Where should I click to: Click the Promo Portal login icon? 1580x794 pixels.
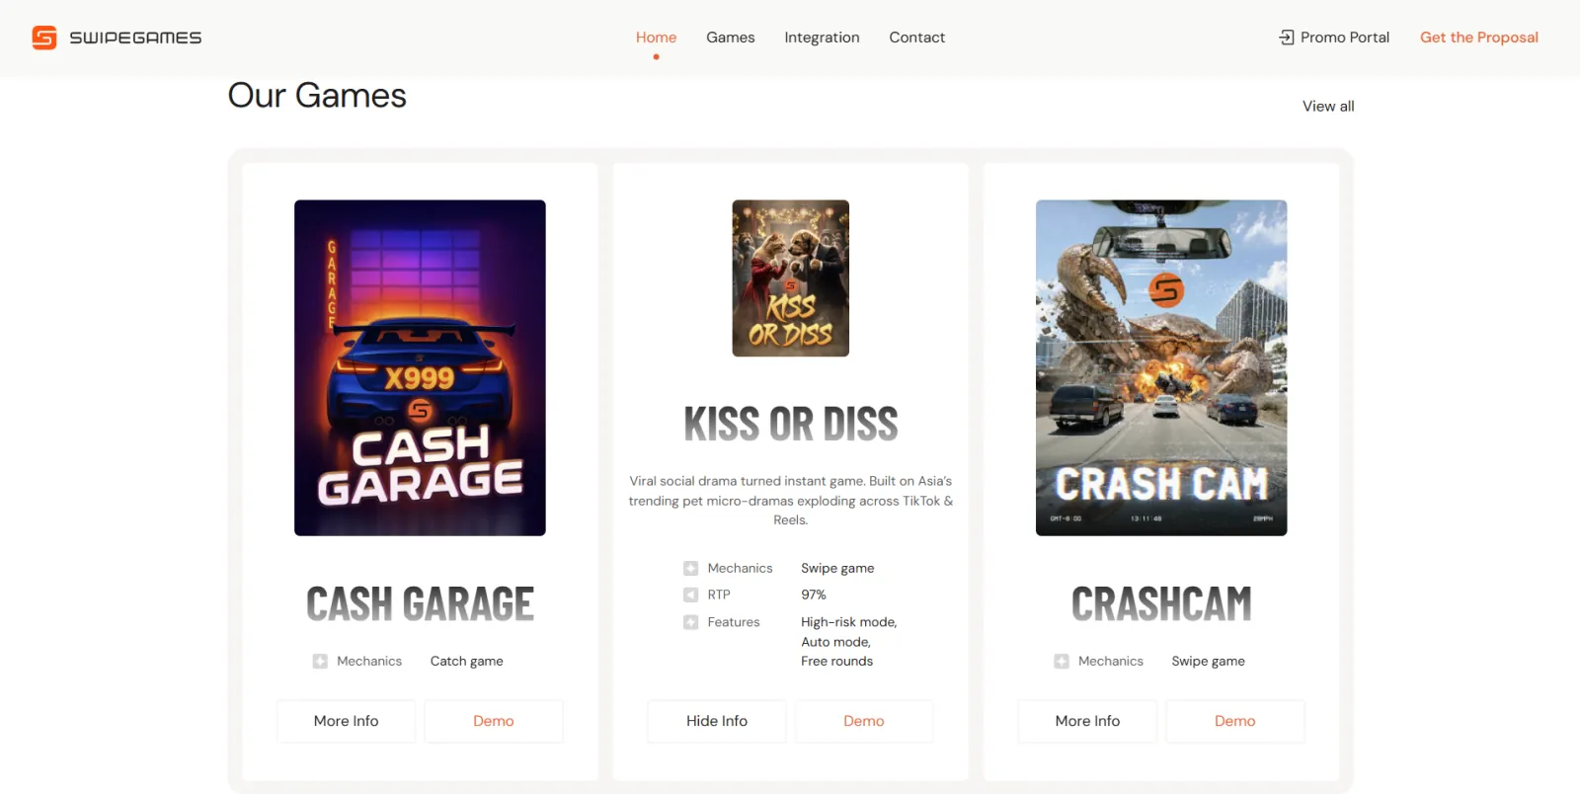pyautogui.click(x=1286, y=38)
